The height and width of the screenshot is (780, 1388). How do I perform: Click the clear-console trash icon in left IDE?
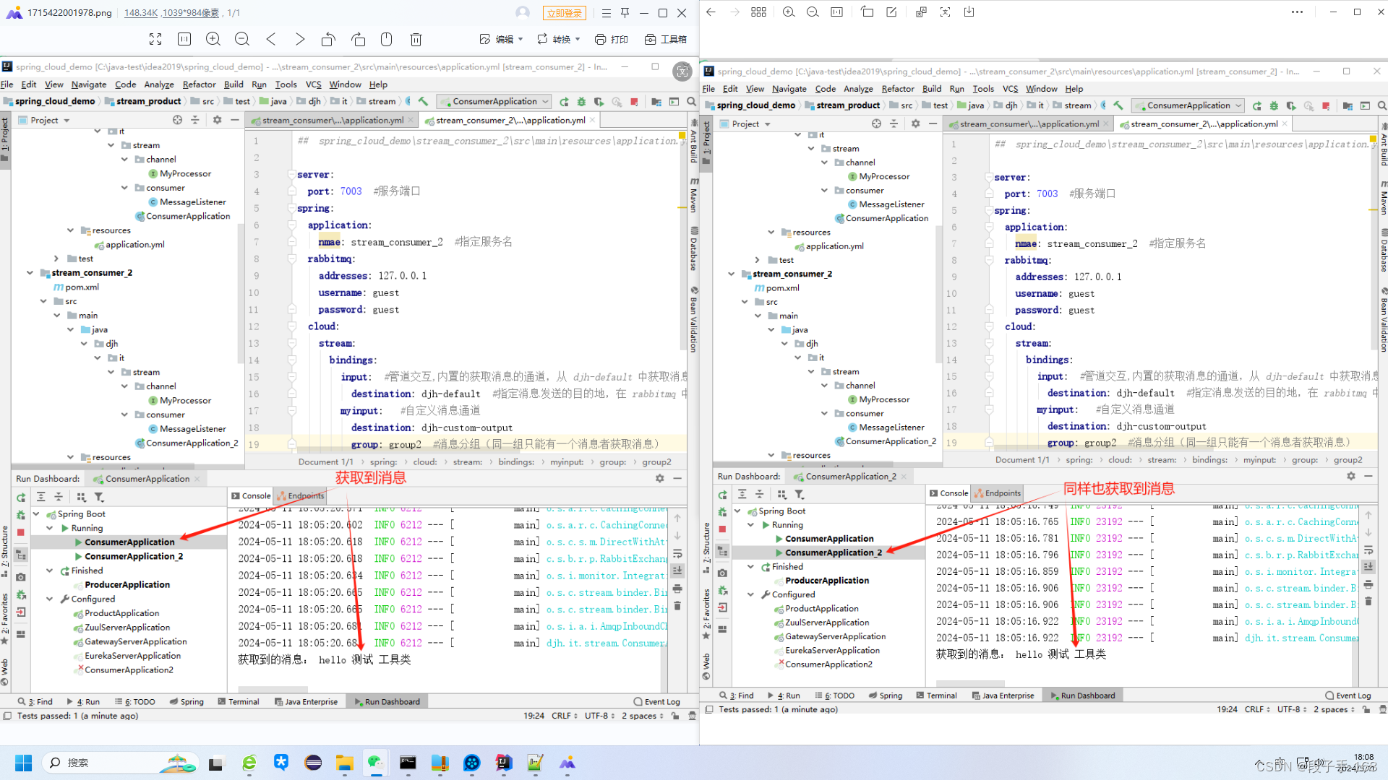click(x=677, y=604)
